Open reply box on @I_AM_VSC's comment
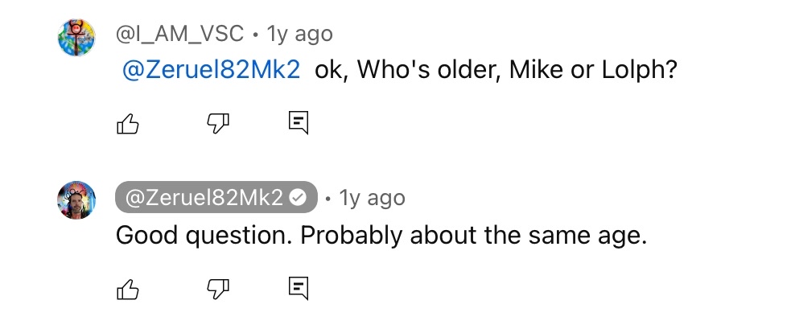The width and height of the screenshot is (795, 333). [299, 122]
